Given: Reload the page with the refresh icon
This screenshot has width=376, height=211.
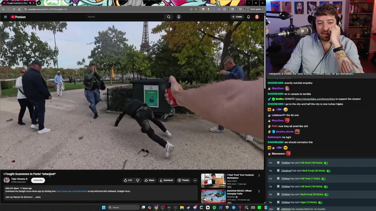Looking at the screenshot, I should click(14, 9).
